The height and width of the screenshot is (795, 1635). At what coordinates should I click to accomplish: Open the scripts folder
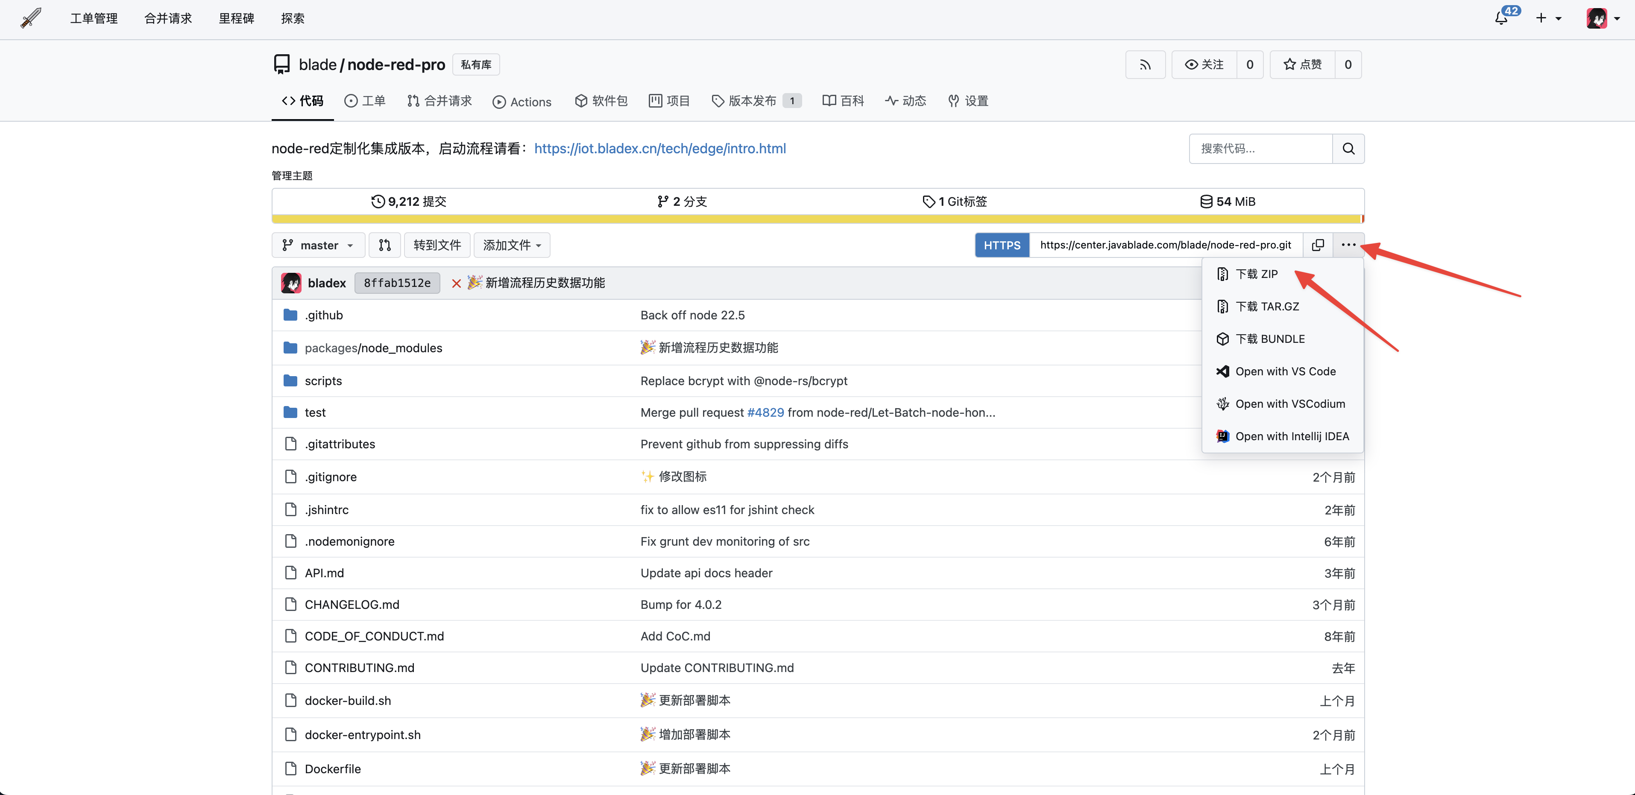click(x=323, y=381)
